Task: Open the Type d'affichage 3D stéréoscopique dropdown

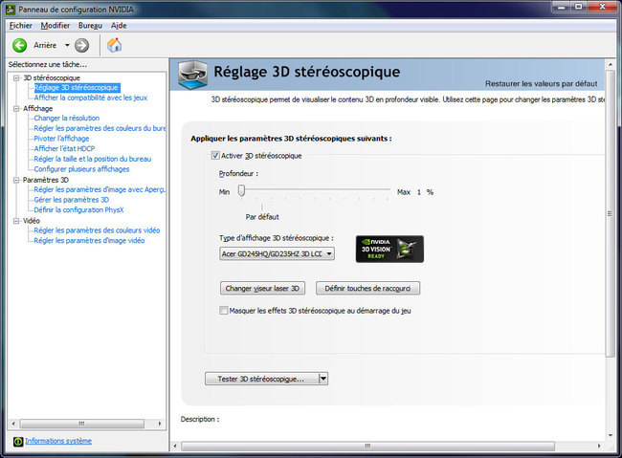Action: coord(277,253)
